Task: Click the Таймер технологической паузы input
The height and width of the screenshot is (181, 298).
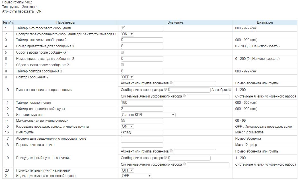Action: click(142, 109)
